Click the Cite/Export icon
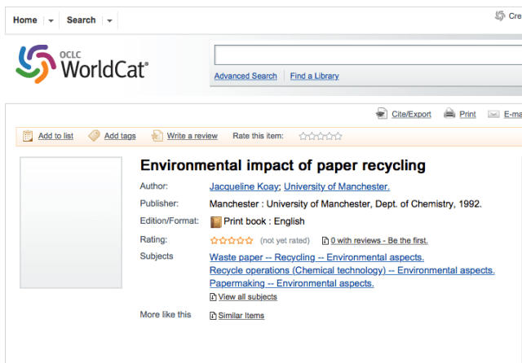 click(x=382, y=114)
